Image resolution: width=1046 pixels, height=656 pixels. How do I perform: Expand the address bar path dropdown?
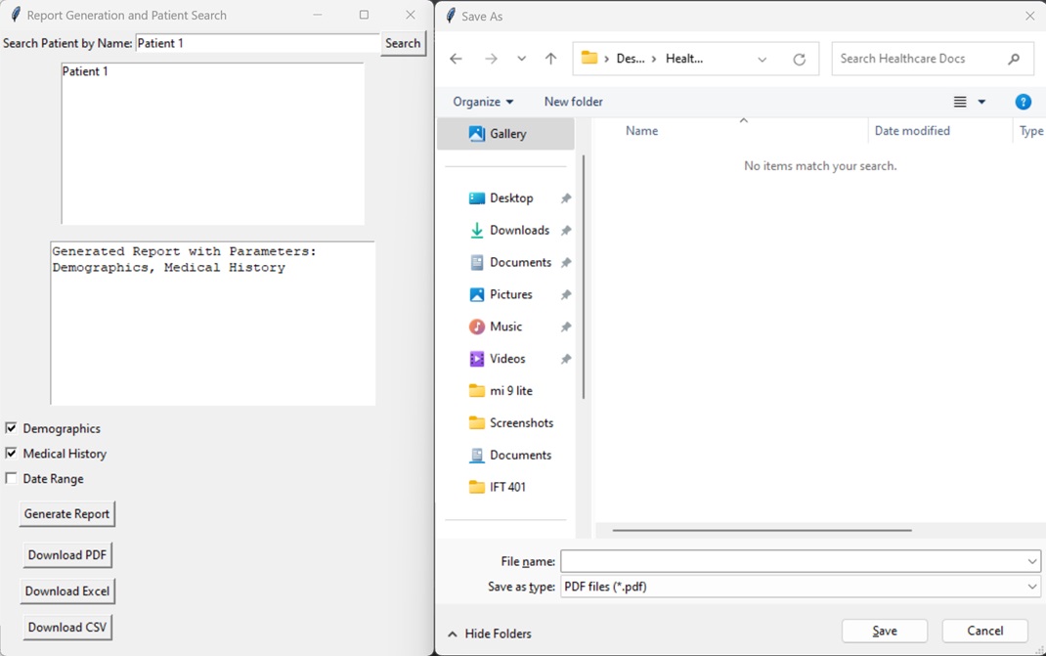coord(762,59)
